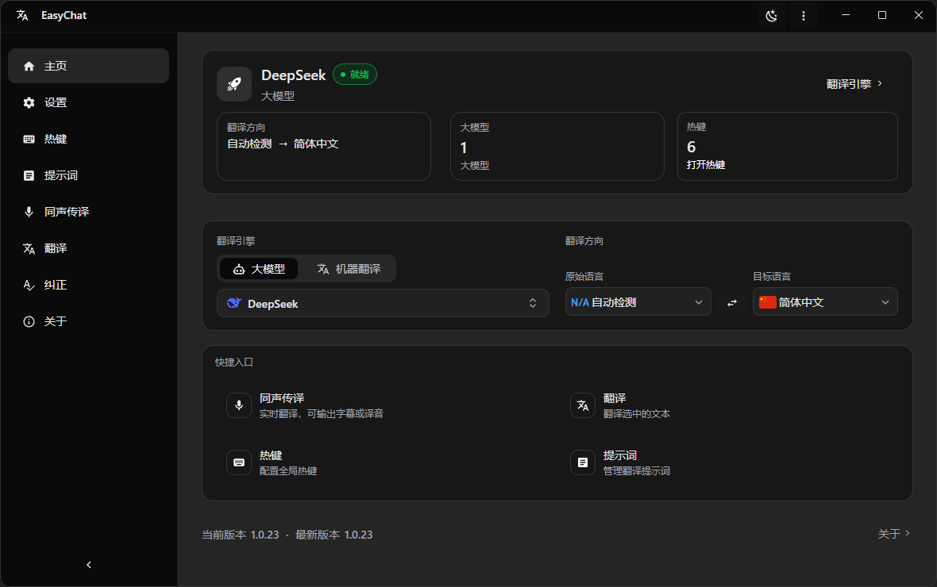Image resolution: width=937 pixels, height=587 pixels.
Task: Click the note icon beside sidebar 提示词
Action: coord(29,175)
